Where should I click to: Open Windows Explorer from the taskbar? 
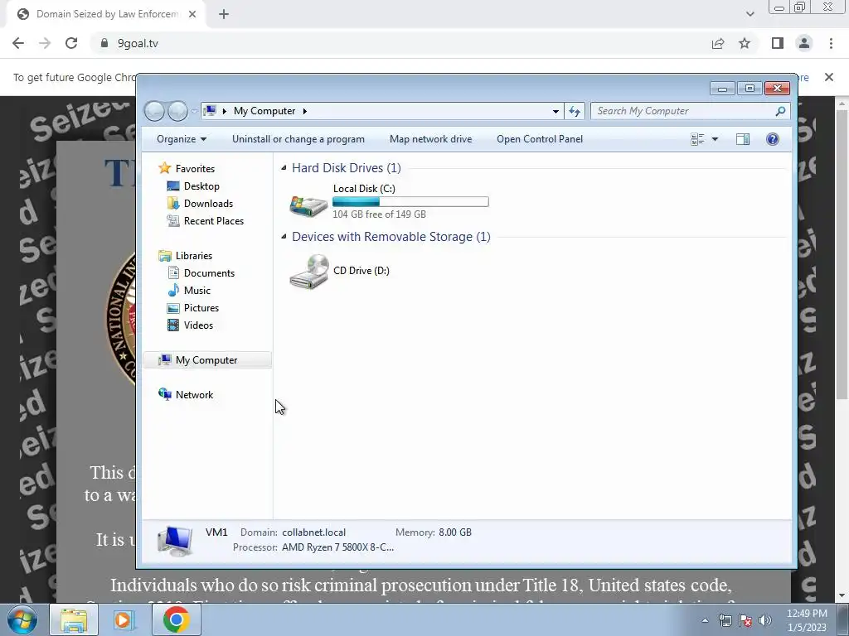pyautogui.click(x=74, y=619)
